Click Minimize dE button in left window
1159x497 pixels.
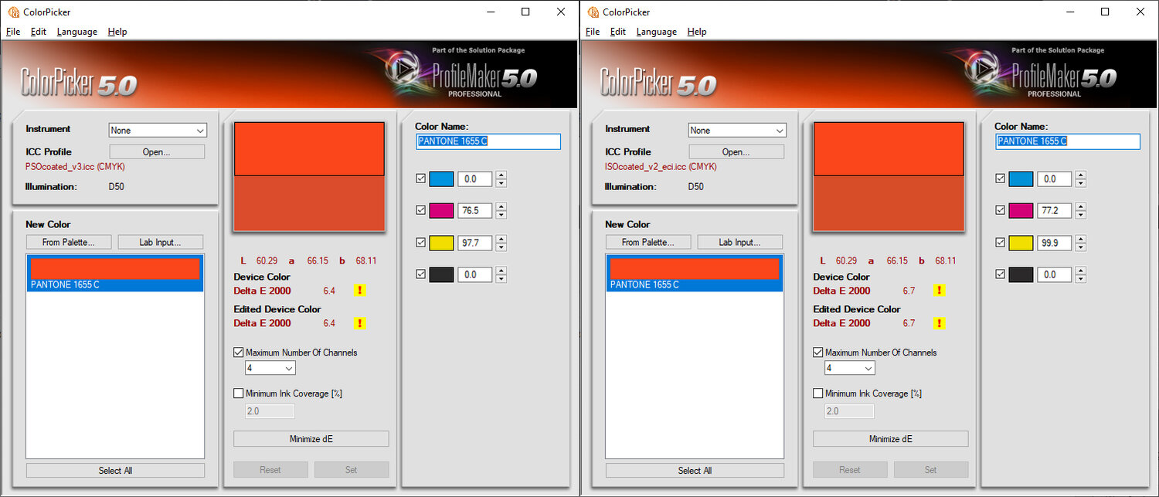pyautogui.click(x=311, y=439)
